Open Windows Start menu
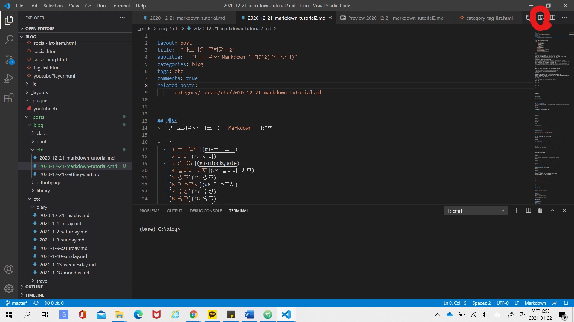 (x=9, y=315)
